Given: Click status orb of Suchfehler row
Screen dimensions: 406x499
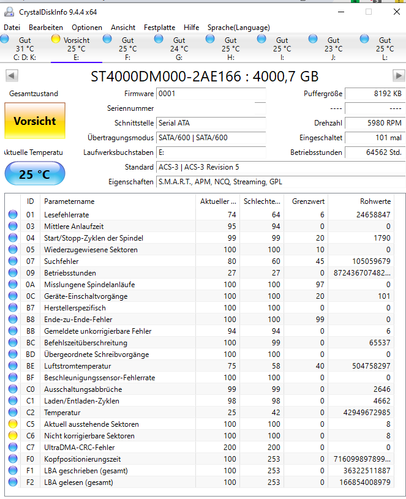Looking at the screenshot, I should click(x=13, y=261).
